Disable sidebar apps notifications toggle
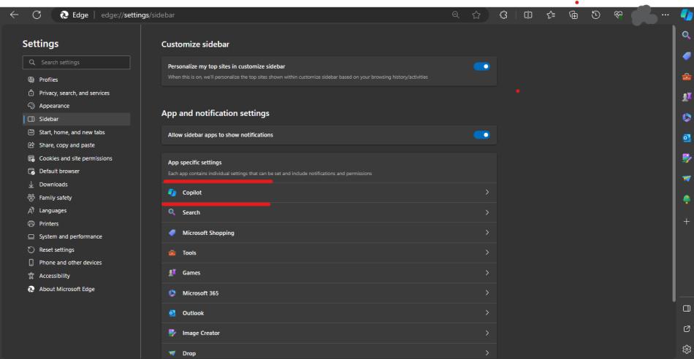Viewport: 694px width, 359px height. (x=481, y=134)
